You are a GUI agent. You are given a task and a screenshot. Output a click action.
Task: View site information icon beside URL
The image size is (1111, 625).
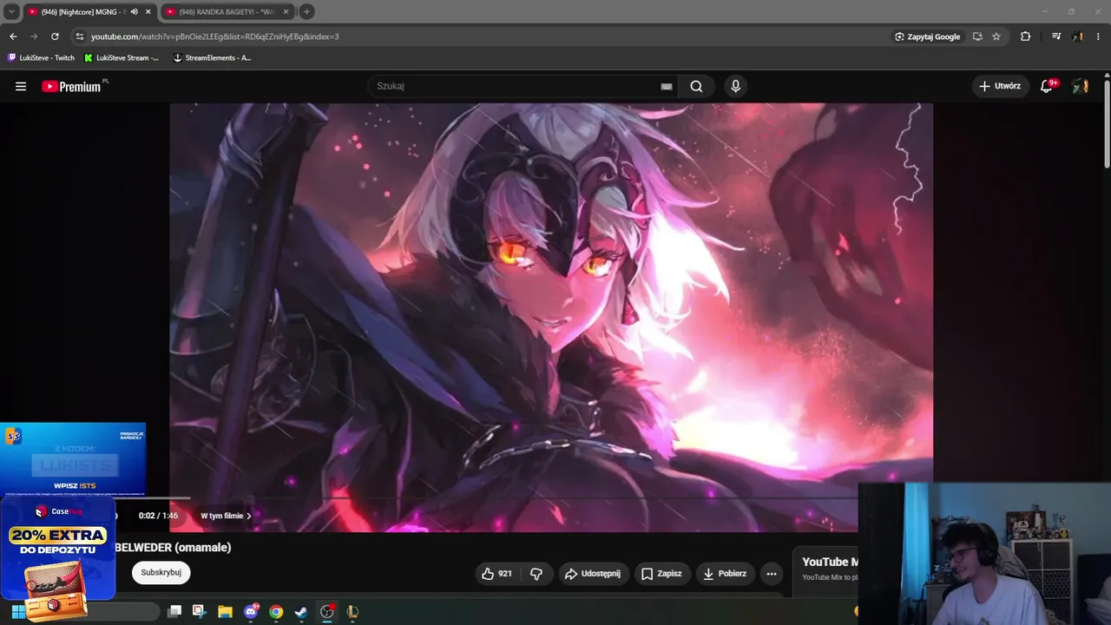(80, 36)
